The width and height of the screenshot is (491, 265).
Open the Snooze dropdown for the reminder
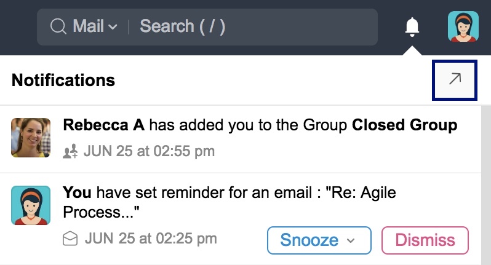[319, 240]
